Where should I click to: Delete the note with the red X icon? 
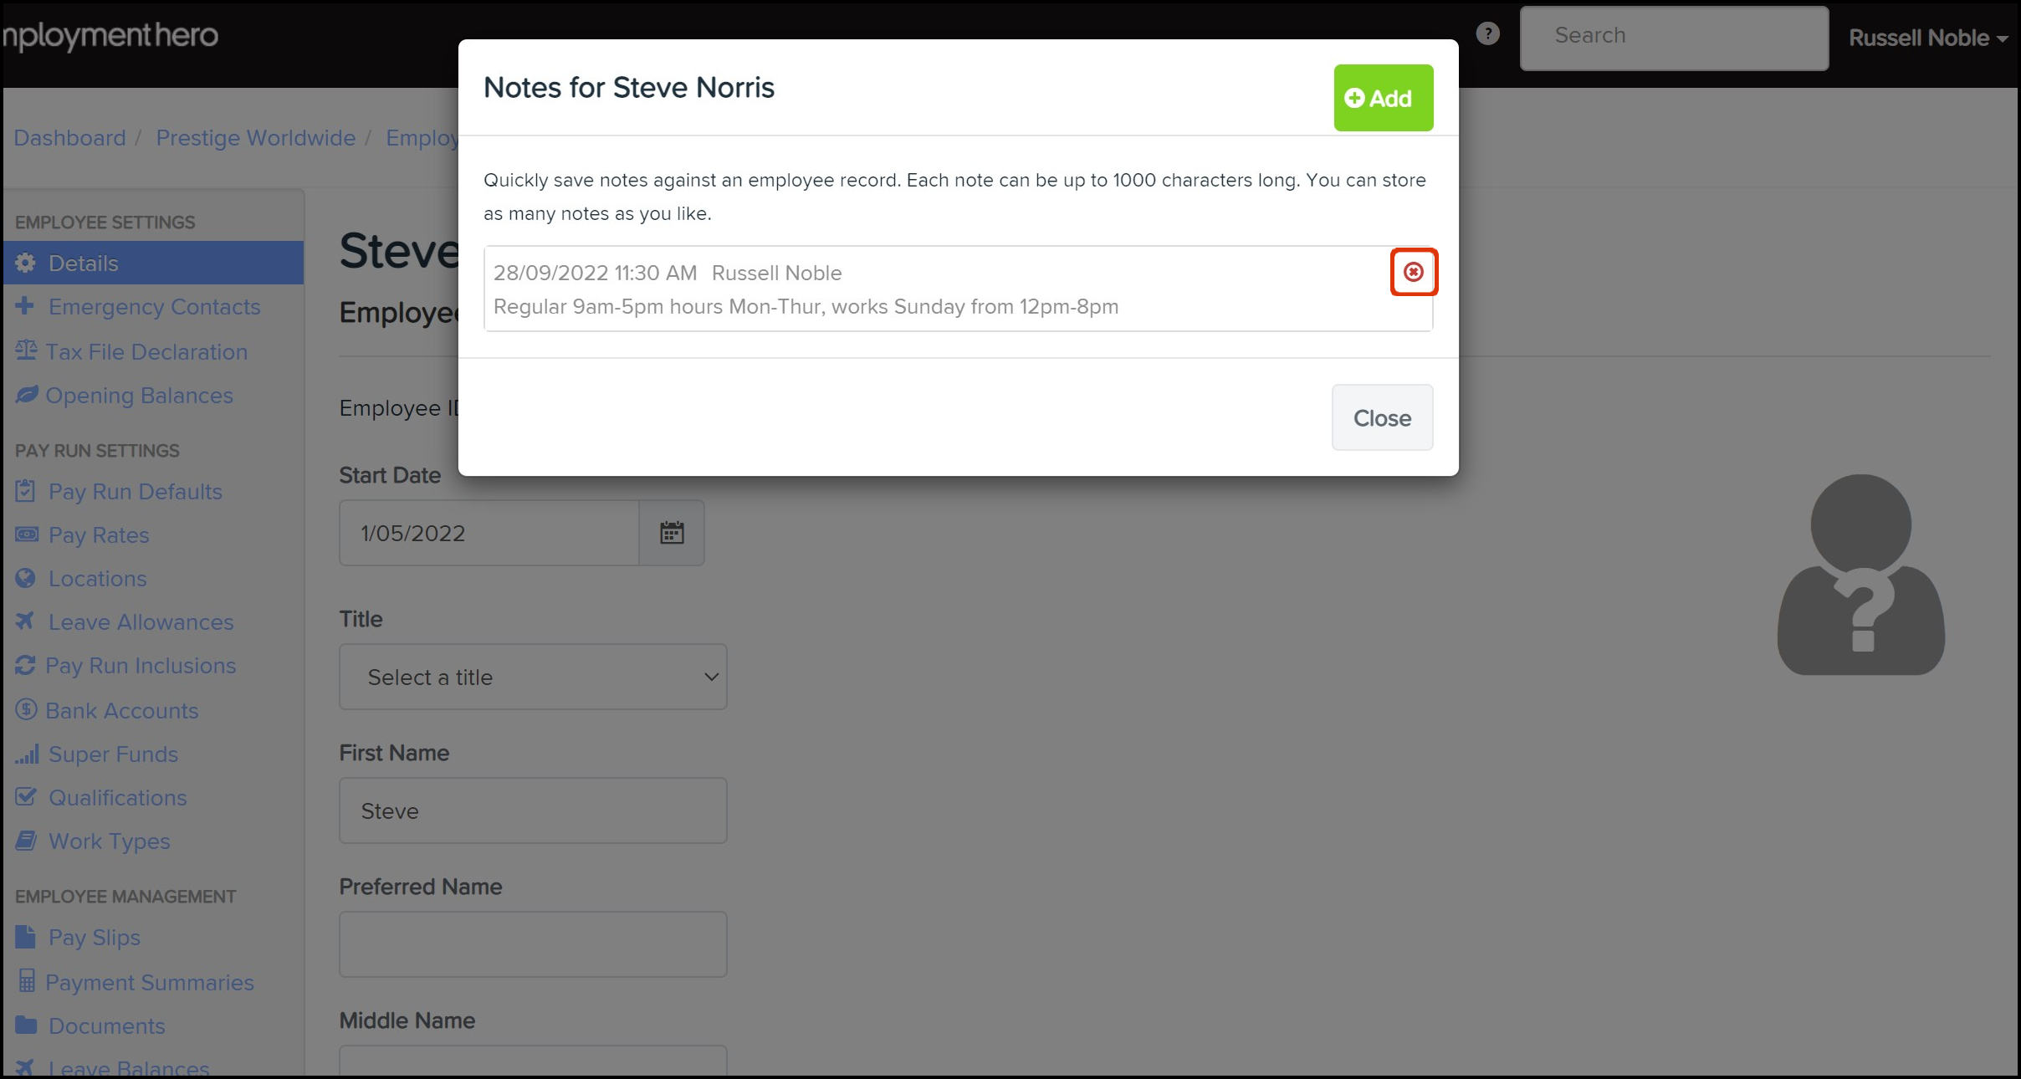click(x=1413, y=272)
